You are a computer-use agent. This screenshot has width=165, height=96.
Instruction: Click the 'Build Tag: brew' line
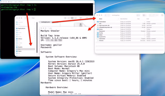[x=50, y=35]
